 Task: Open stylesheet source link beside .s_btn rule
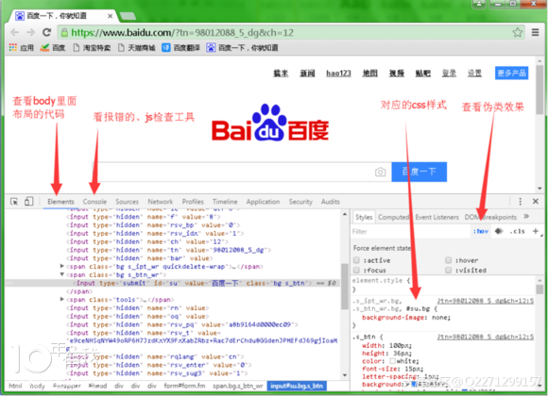[485, 337]
